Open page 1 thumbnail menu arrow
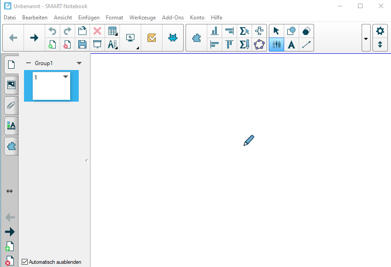 tap(66, 77)
